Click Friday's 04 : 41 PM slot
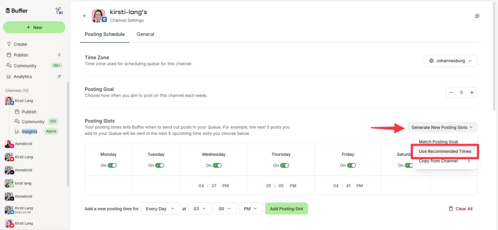Viewport: 498px width, 230px height. coord(348,186)
